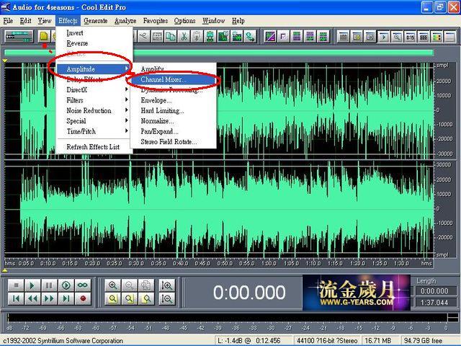Click the Zoom In vertically icon
461x346 pixels.
coord(166,285)
